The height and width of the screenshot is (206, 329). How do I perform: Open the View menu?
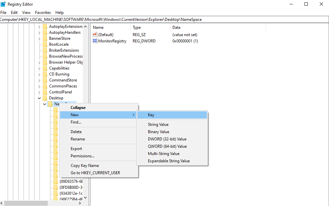click(26, 12)
